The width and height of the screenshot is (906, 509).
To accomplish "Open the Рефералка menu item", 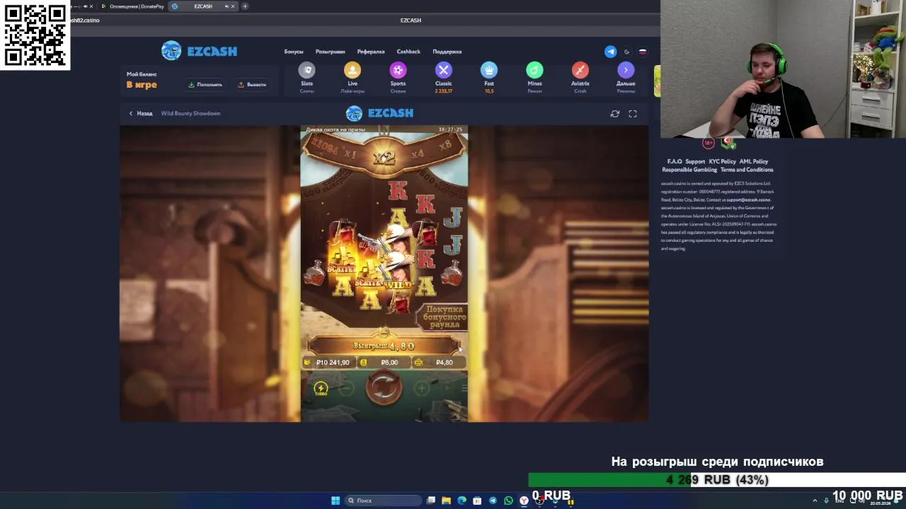I will click(371, 52).
